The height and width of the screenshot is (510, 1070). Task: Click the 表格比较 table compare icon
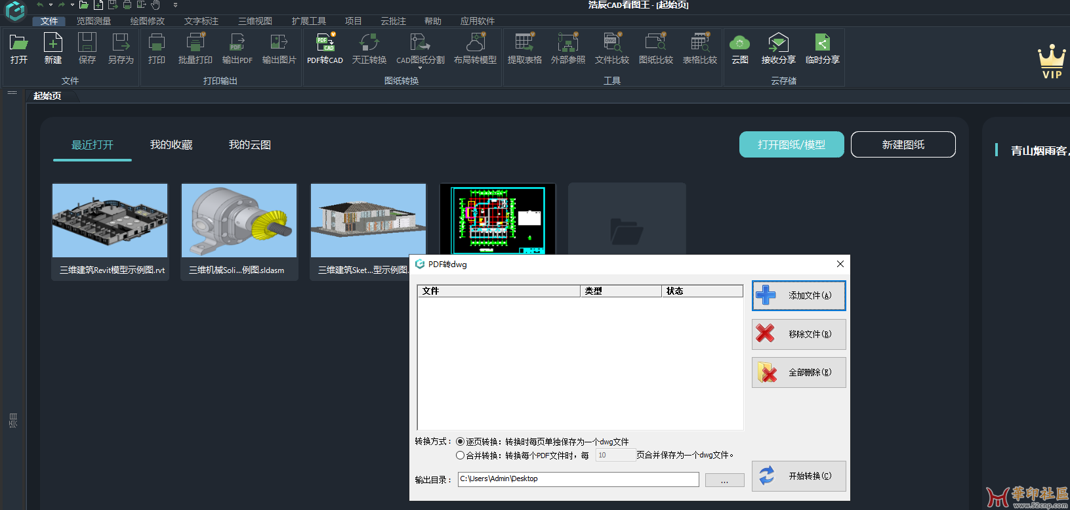click(x=700, y=49)
